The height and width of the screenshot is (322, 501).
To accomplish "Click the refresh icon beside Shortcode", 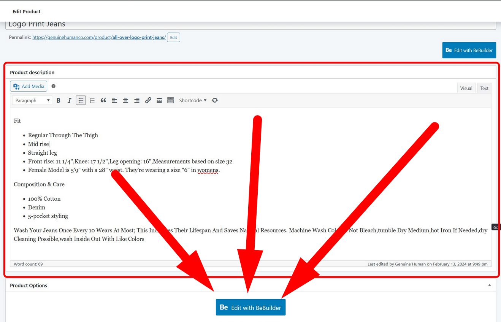I will tap(215, 100).
